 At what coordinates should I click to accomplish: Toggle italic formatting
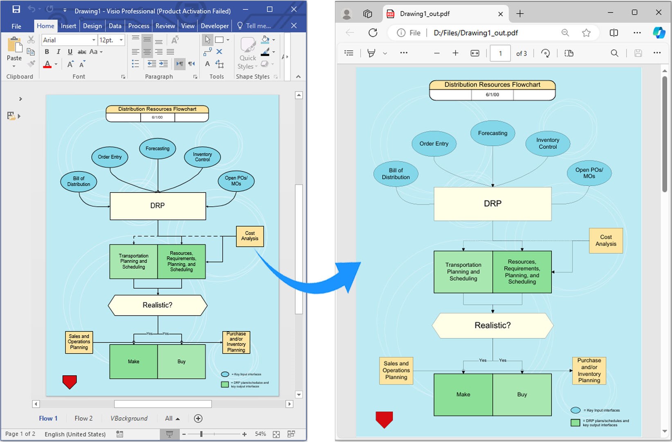tap(58, 52)
